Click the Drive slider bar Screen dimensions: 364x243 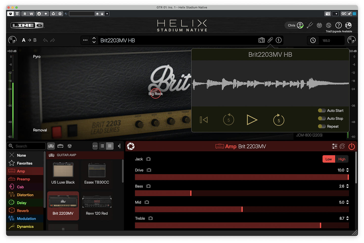(242, 177)
